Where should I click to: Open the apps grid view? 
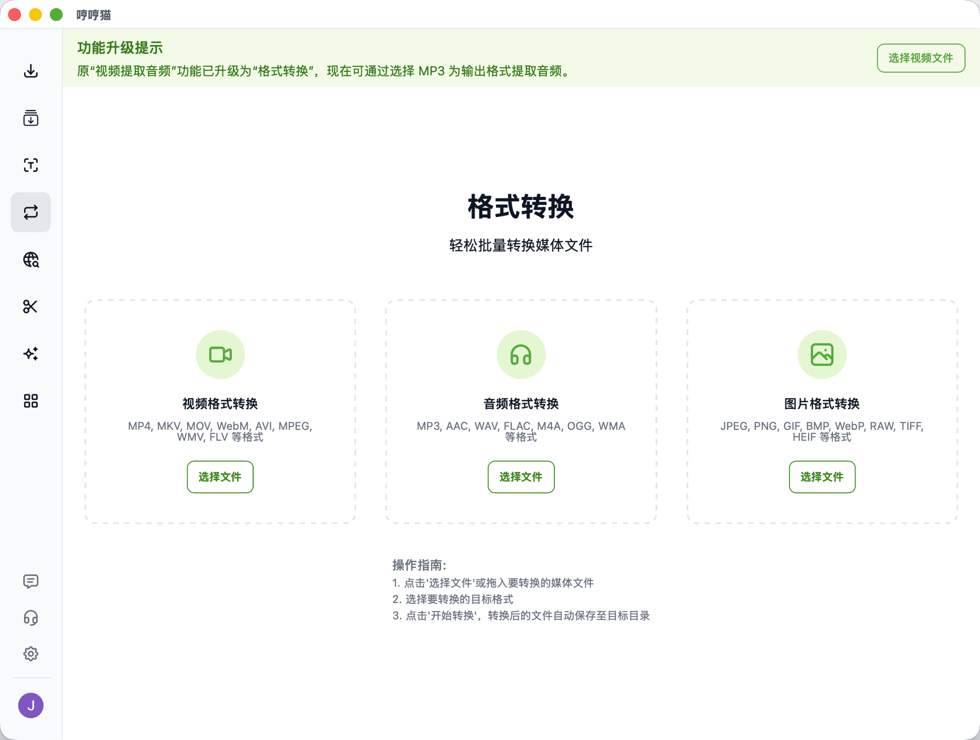click(x=31, y=401)
